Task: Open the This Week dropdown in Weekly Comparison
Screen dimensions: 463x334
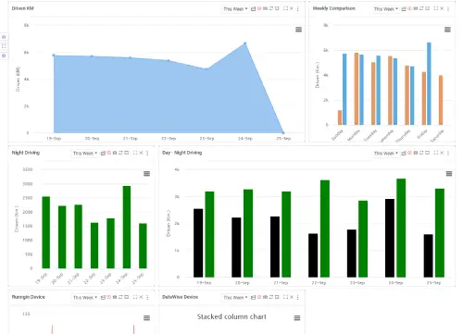Action: pos(385,9)
